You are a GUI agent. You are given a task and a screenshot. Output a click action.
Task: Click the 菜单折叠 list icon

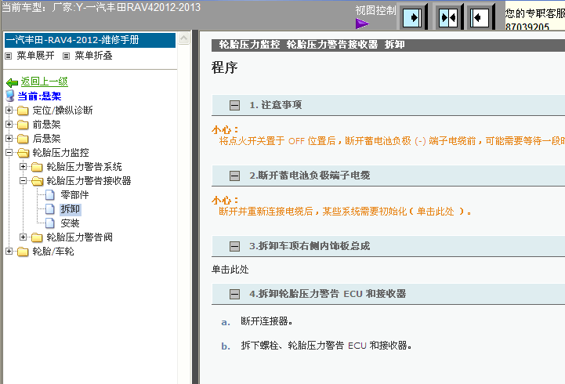(66, 56)
